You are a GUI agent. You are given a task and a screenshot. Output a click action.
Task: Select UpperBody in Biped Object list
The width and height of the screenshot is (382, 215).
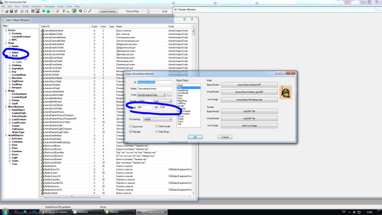coord(183,91)
